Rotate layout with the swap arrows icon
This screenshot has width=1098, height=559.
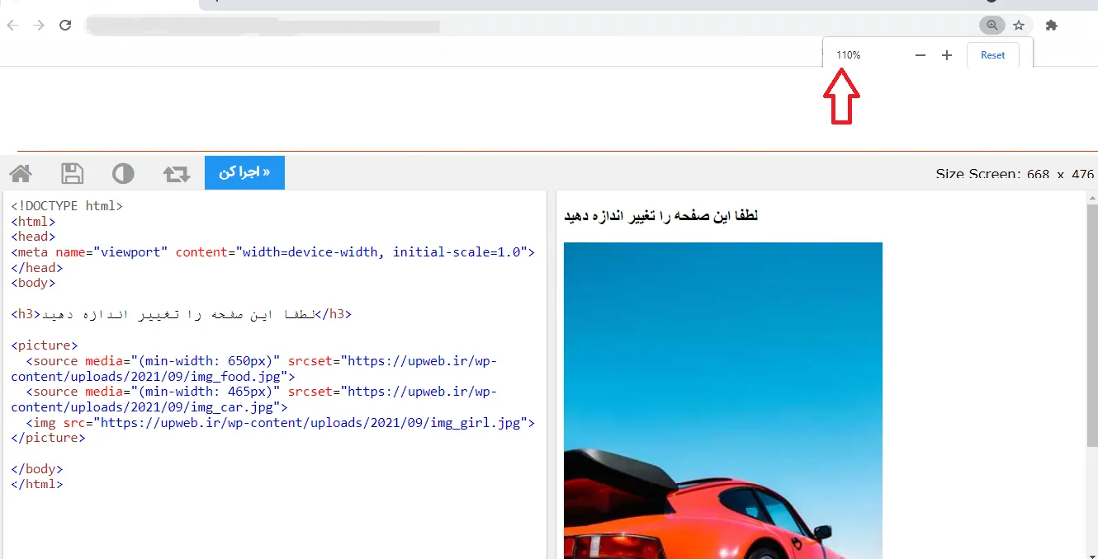tap(177, 173)
